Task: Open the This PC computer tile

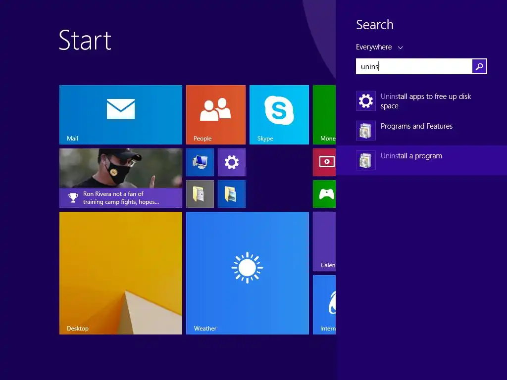Action: [x=200, y=162]
